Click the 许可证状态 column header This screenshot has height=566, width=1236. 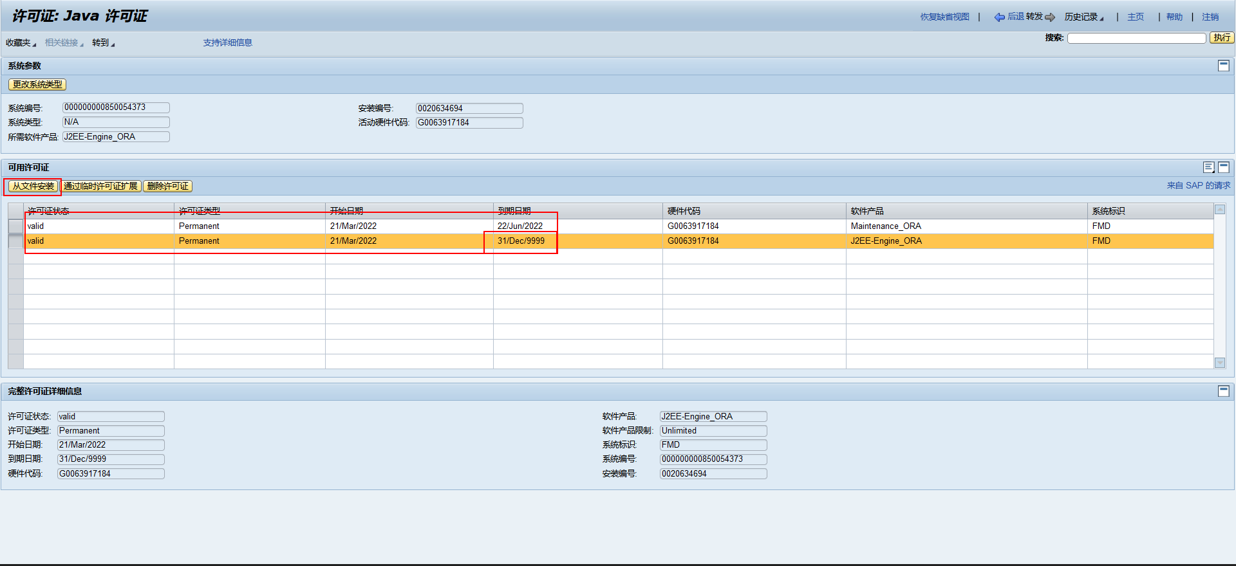99,211
